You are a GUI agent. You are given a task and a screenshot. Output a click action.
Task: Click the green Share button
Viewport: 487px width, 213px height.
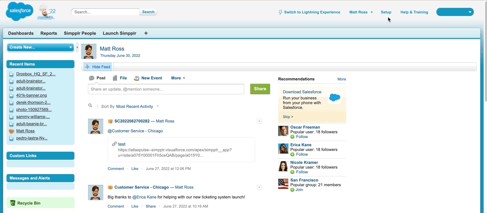coord(260,89)
